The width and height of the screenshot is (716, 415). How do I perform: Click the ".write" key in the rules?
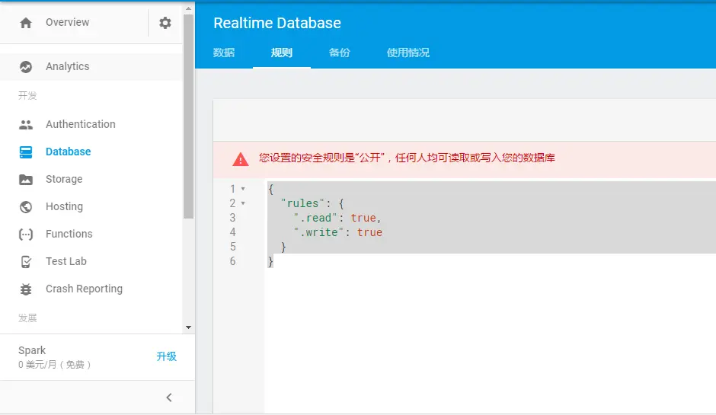coord(318,232)
